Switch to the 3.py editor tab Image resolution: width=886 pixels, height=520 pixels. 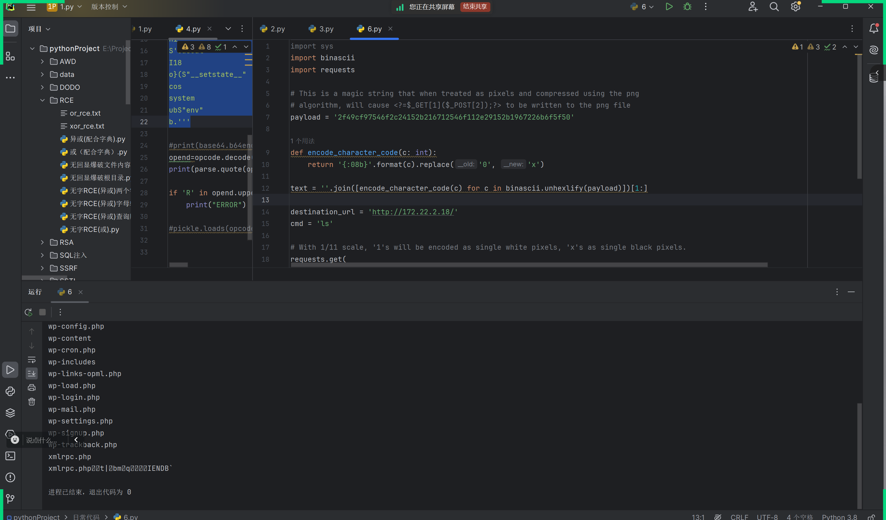[x=321, y=29]
